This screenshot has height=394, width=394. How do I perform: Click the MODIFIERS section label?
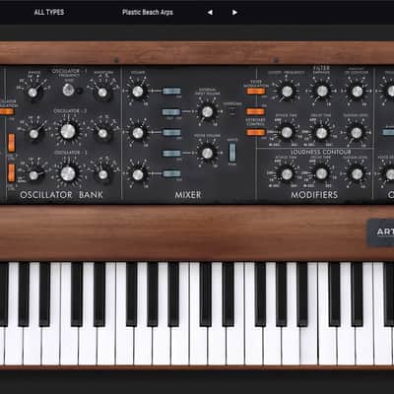pyautogui.click(x=314, y=195)
